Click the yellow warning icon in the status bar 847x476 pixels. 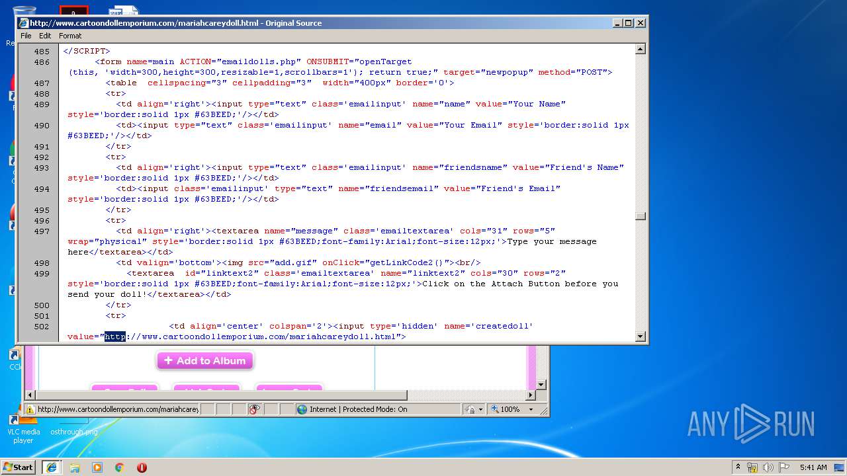tap(30, 409)
